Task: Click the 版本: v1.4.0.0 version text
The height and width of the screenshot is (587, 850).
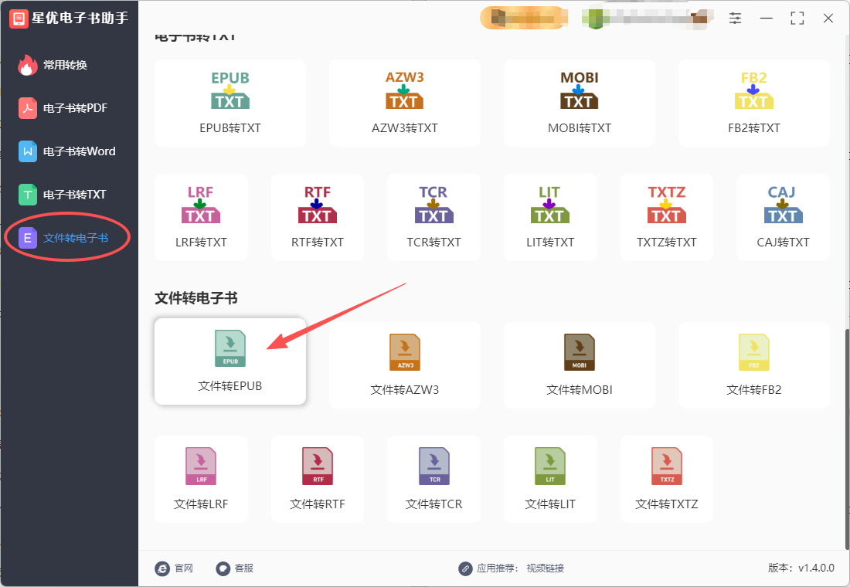Action: (801, 568)
